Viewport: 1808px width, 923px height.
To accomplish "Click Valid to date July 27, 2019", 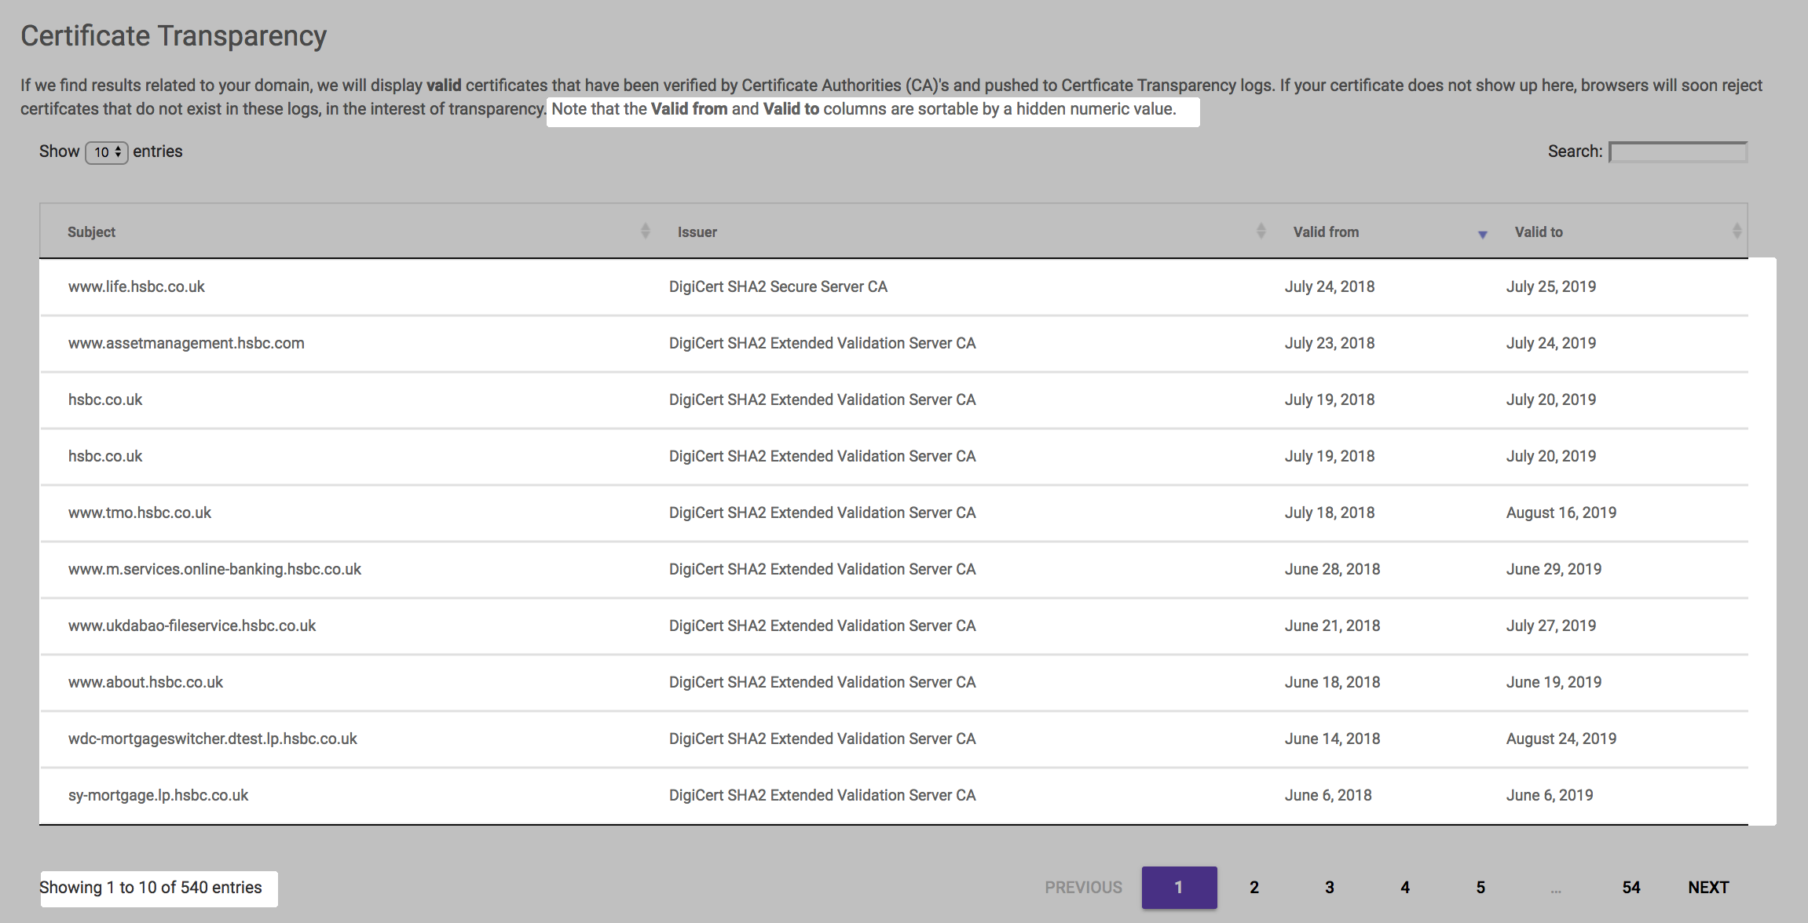I will tap(1551, 626).
